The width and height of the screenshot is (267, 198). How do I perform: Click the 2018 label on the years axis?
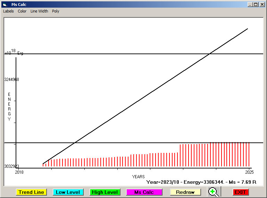click(x=19, y=172)
